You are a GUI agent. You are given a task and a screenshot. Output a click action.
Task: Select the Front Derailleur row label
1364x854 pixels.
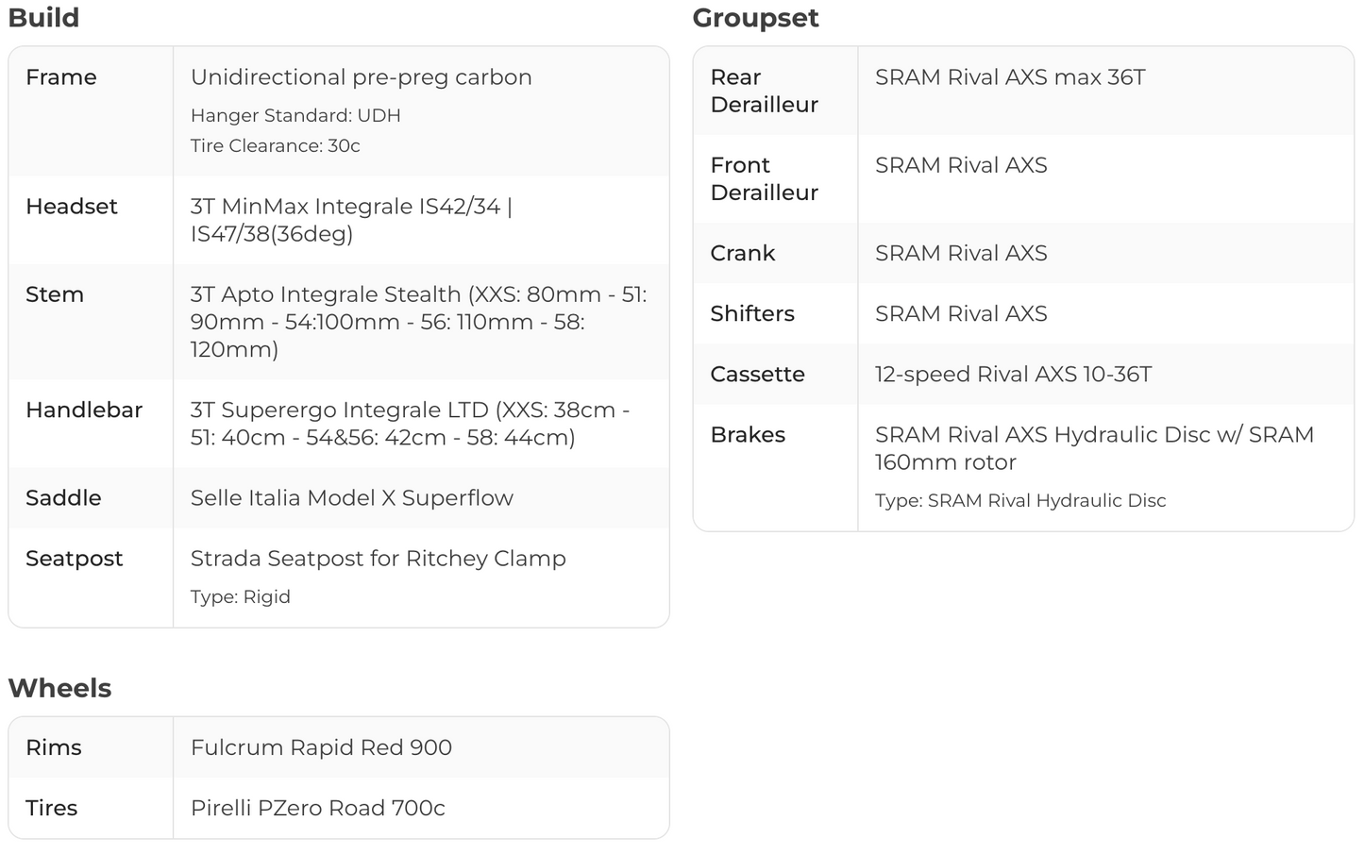coord(764,178)
